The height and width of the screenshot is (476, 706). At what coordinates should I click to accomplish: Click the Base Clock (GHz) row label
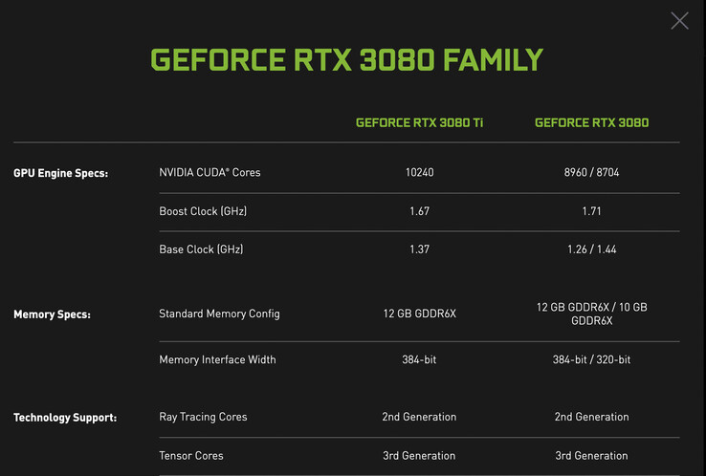(201, 249)
